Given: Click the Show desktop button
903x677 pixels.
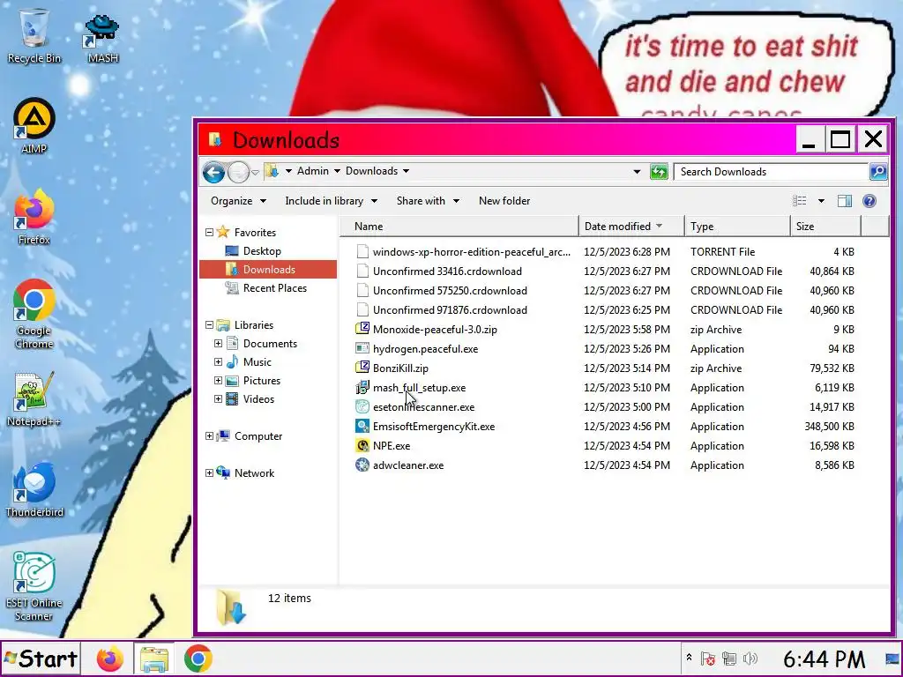Looking at the screenshot, I should coord(892,658).
